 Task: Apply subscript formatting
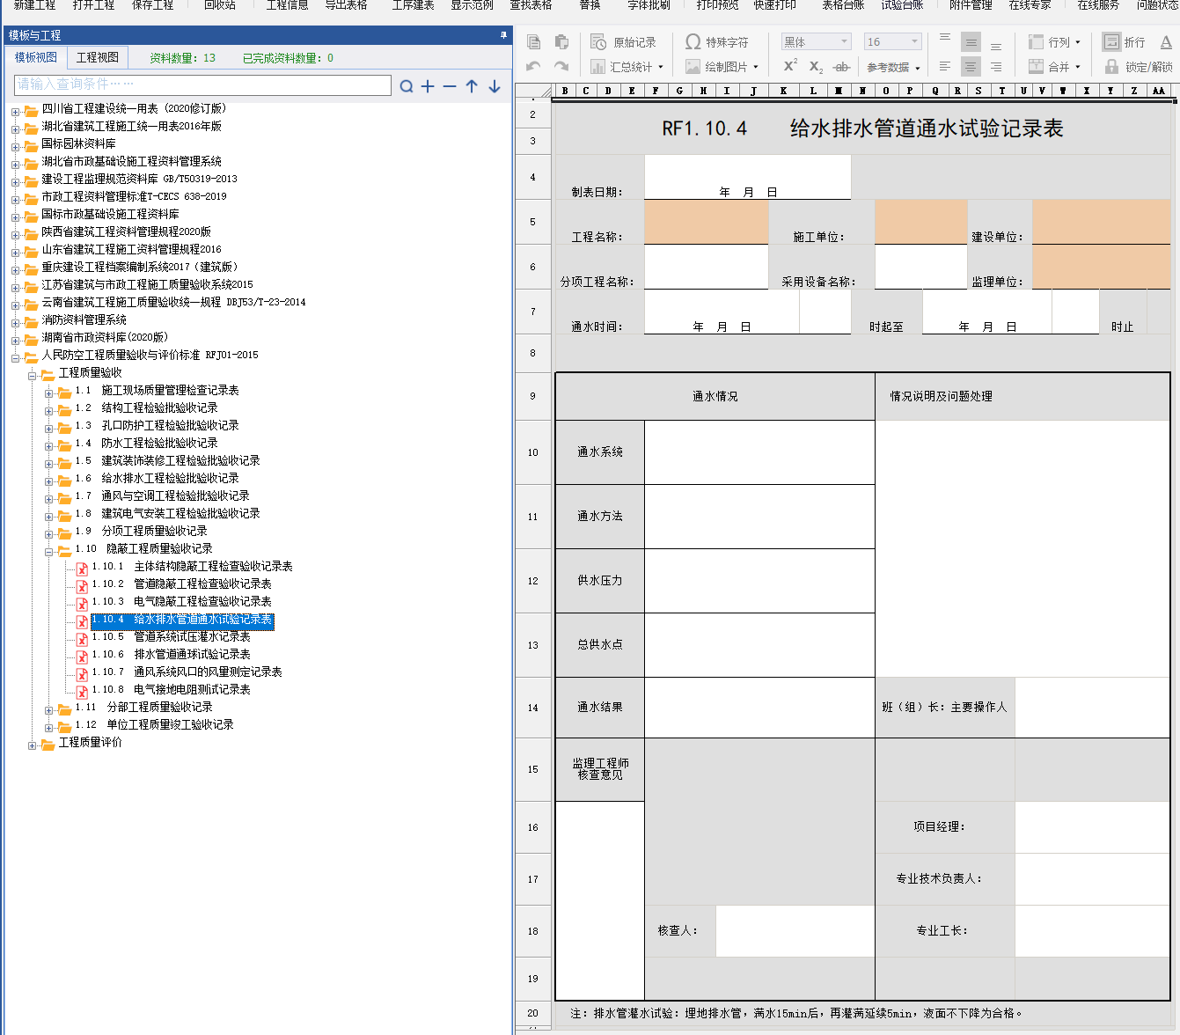tap(816, 66)
